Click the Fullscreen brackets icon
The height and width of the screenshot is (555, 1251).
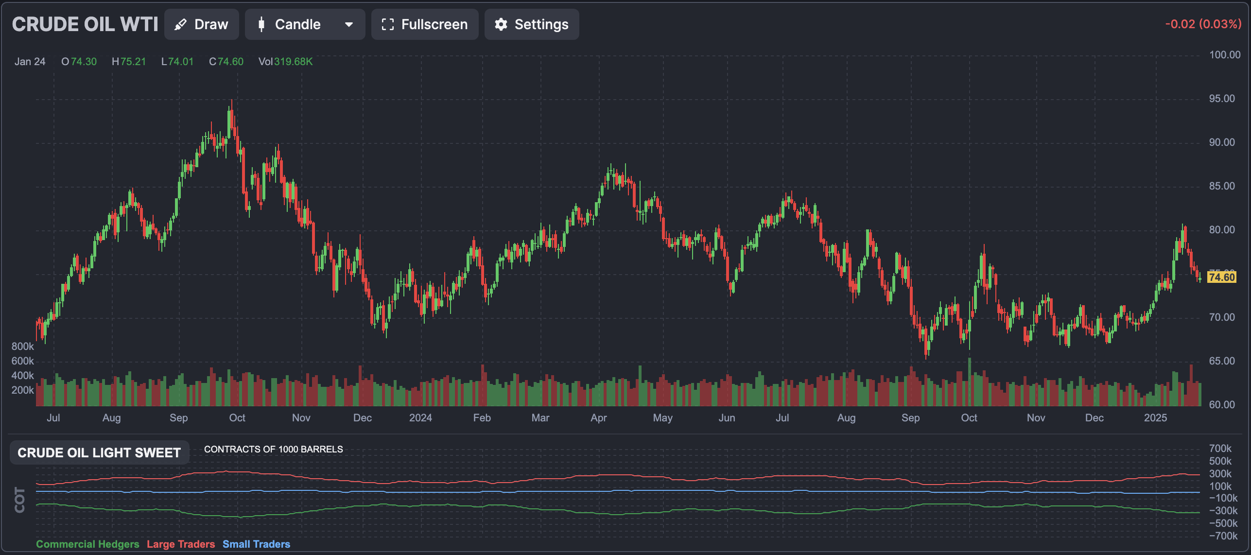click(x=387, y=24)
